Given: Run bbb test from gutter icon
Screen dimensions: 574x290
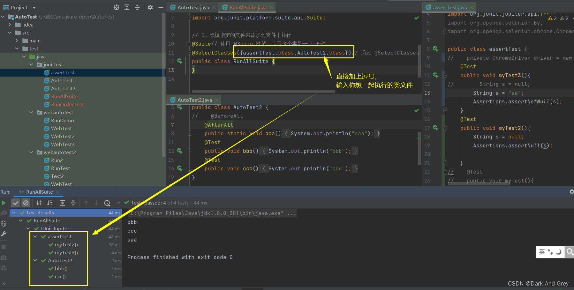Looking at the screenshot, I should 180,151.
